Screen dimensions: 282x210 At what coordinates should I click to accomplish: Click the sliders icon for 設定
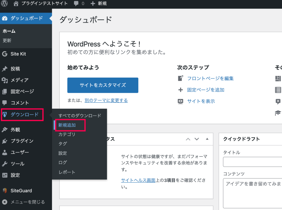point(5,175)
